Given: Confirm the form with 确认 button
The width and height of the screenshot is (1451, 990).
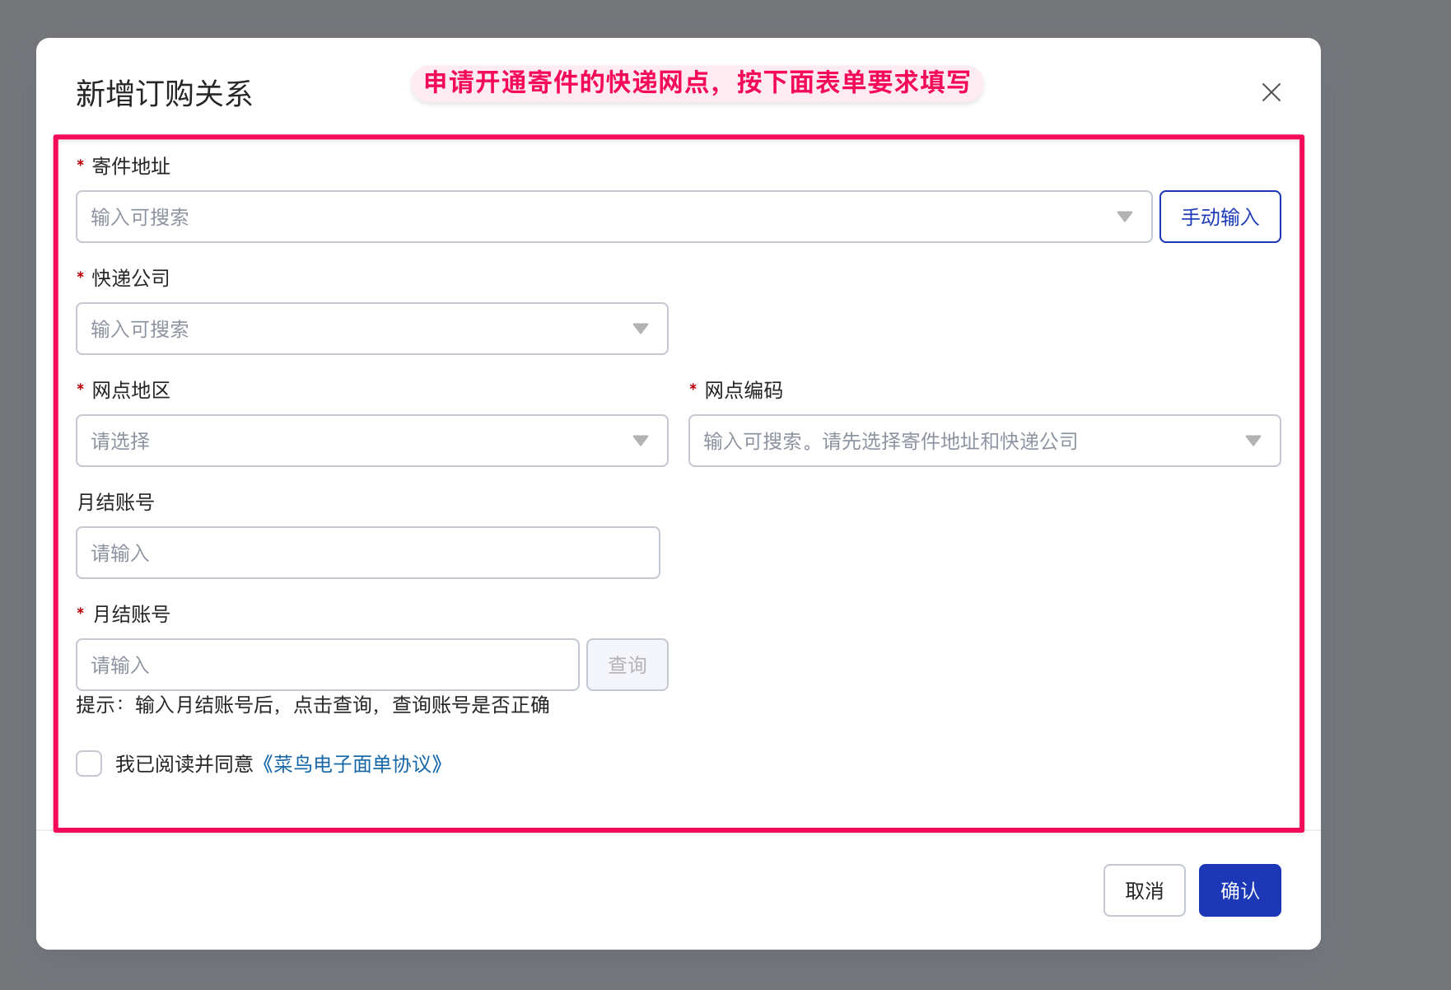Looking at the screenshot, I should tap(1239, 890).
